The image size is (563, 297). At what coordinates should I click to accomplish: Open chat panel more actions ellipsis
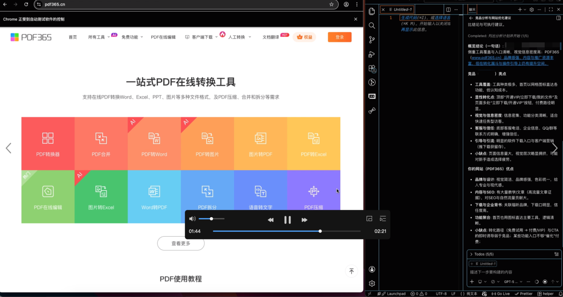pos(539,10)
